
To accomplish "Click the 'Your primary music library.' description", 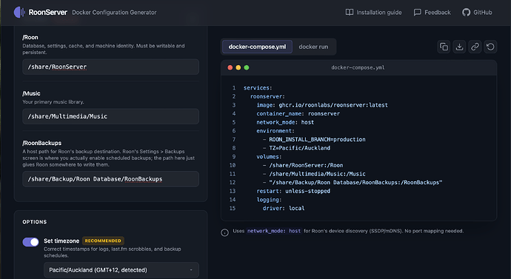I will tap(53, 102).
